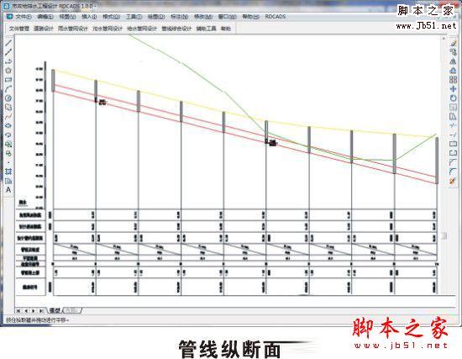Viewport: 462px width, 359px height.
Task: Select the Polygon tool
Action: [x=8, y=71]
